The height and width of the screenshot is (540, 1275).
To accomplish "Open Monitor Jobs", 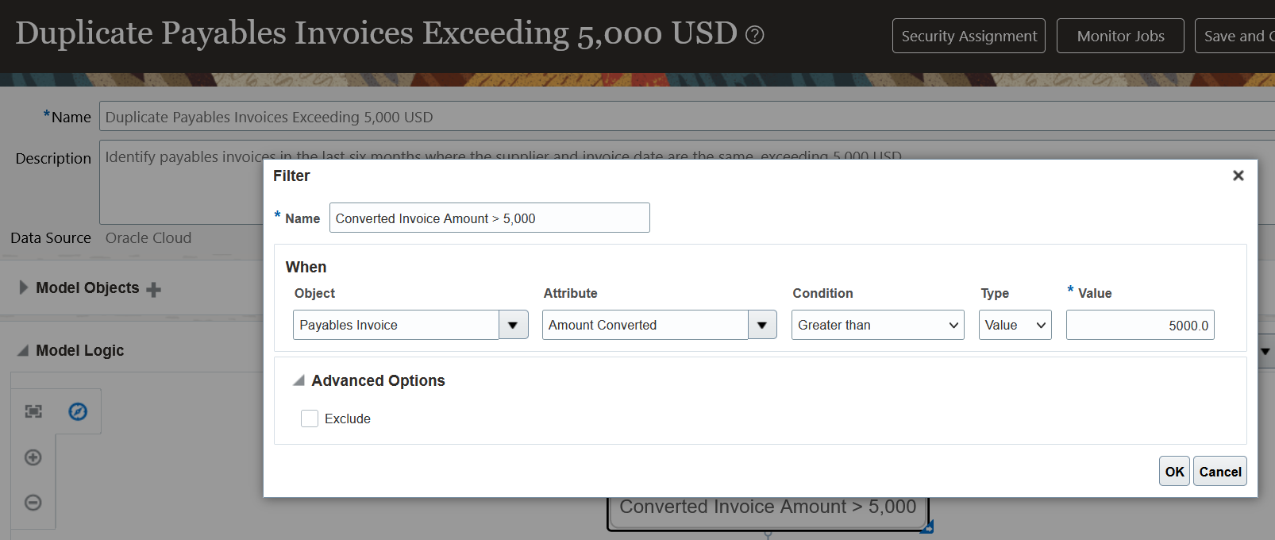I will (1120, 36).
